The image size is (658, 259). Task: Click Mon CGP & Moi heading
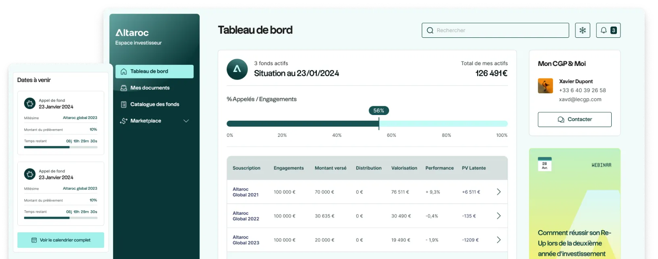coord(562,64)
